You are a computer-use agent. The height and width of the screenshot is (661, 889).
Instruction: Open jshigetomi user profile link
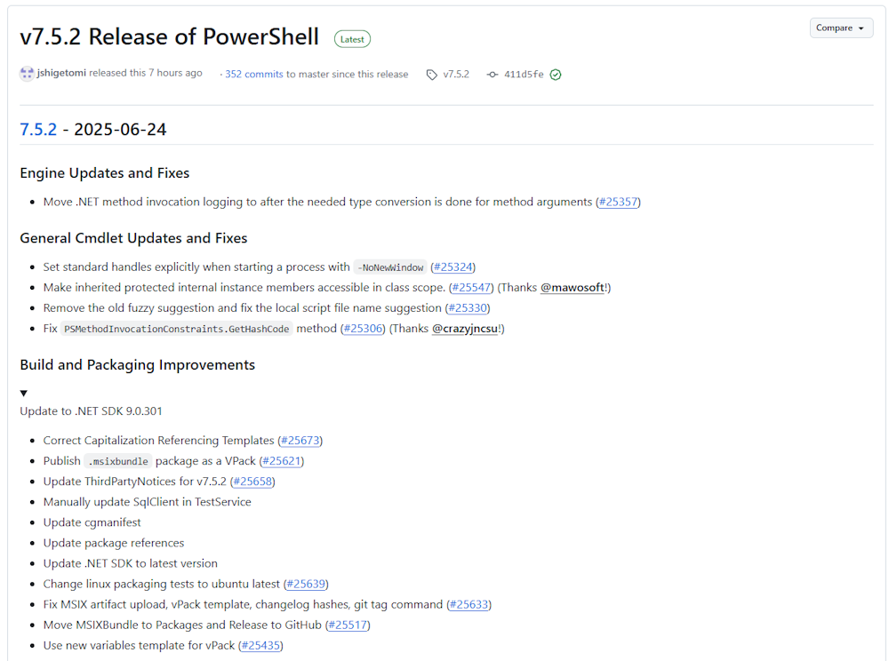point(61,73)
